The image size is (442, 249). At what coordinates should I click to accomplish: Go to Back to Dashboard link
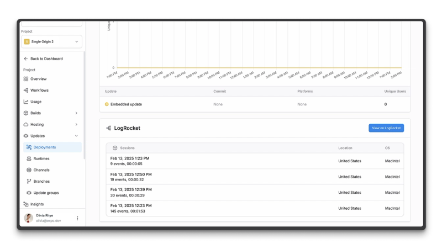point(46,59)
